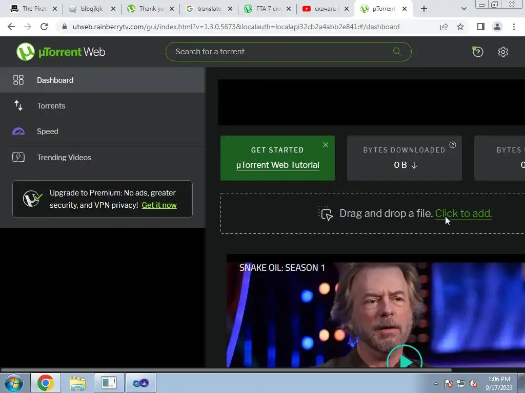
Task: Open the Windows Start button
Action: tap(13, 383)
